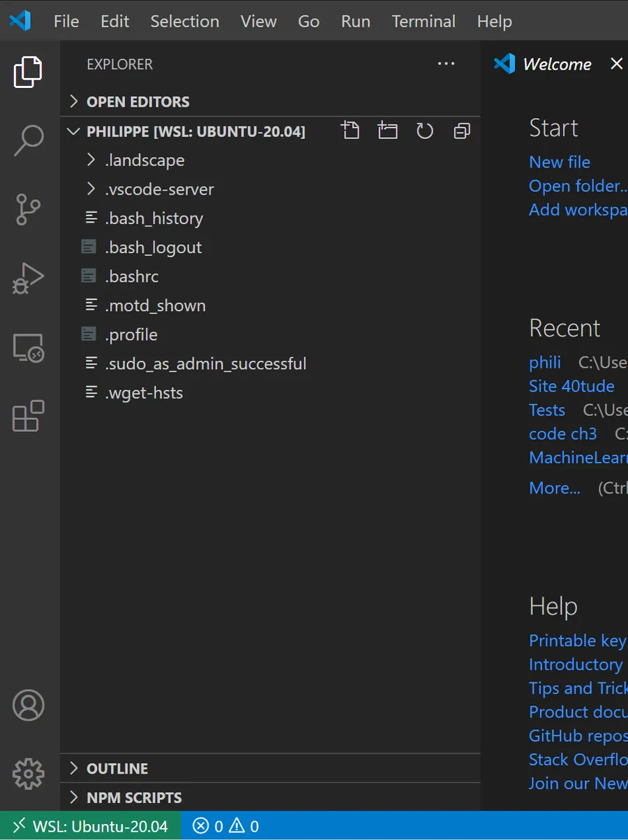The width and height of the screenshot is (628, 840).
Task: Click the New file link
Action: point(560,162)
